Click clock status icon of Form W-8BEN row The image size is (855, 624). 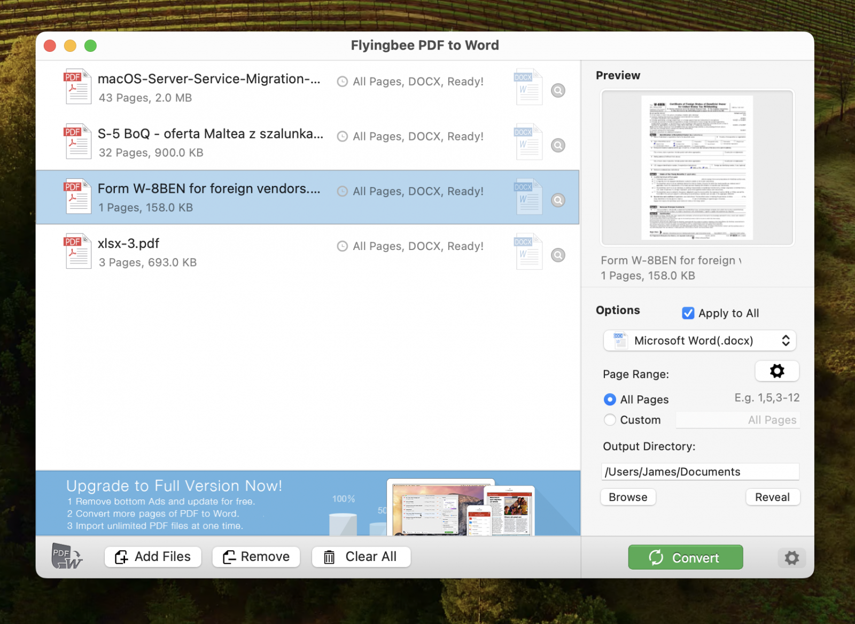pos(343,191)
